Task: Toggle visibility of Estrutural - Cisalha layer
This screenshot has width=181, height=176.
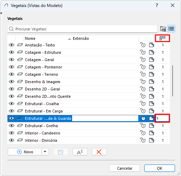Action: coord(12,104)
